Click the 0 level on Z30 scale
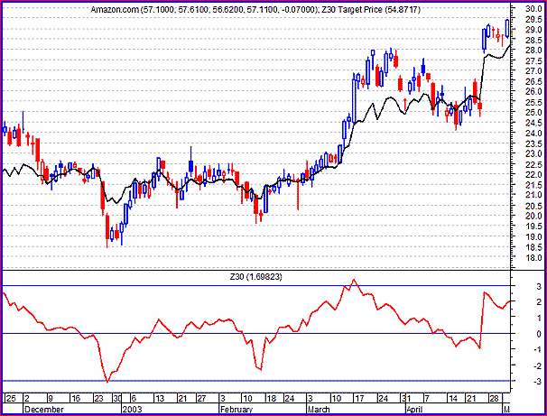Image resolution: width=547 pixels, height=416 pixels. tap(539, 334)
